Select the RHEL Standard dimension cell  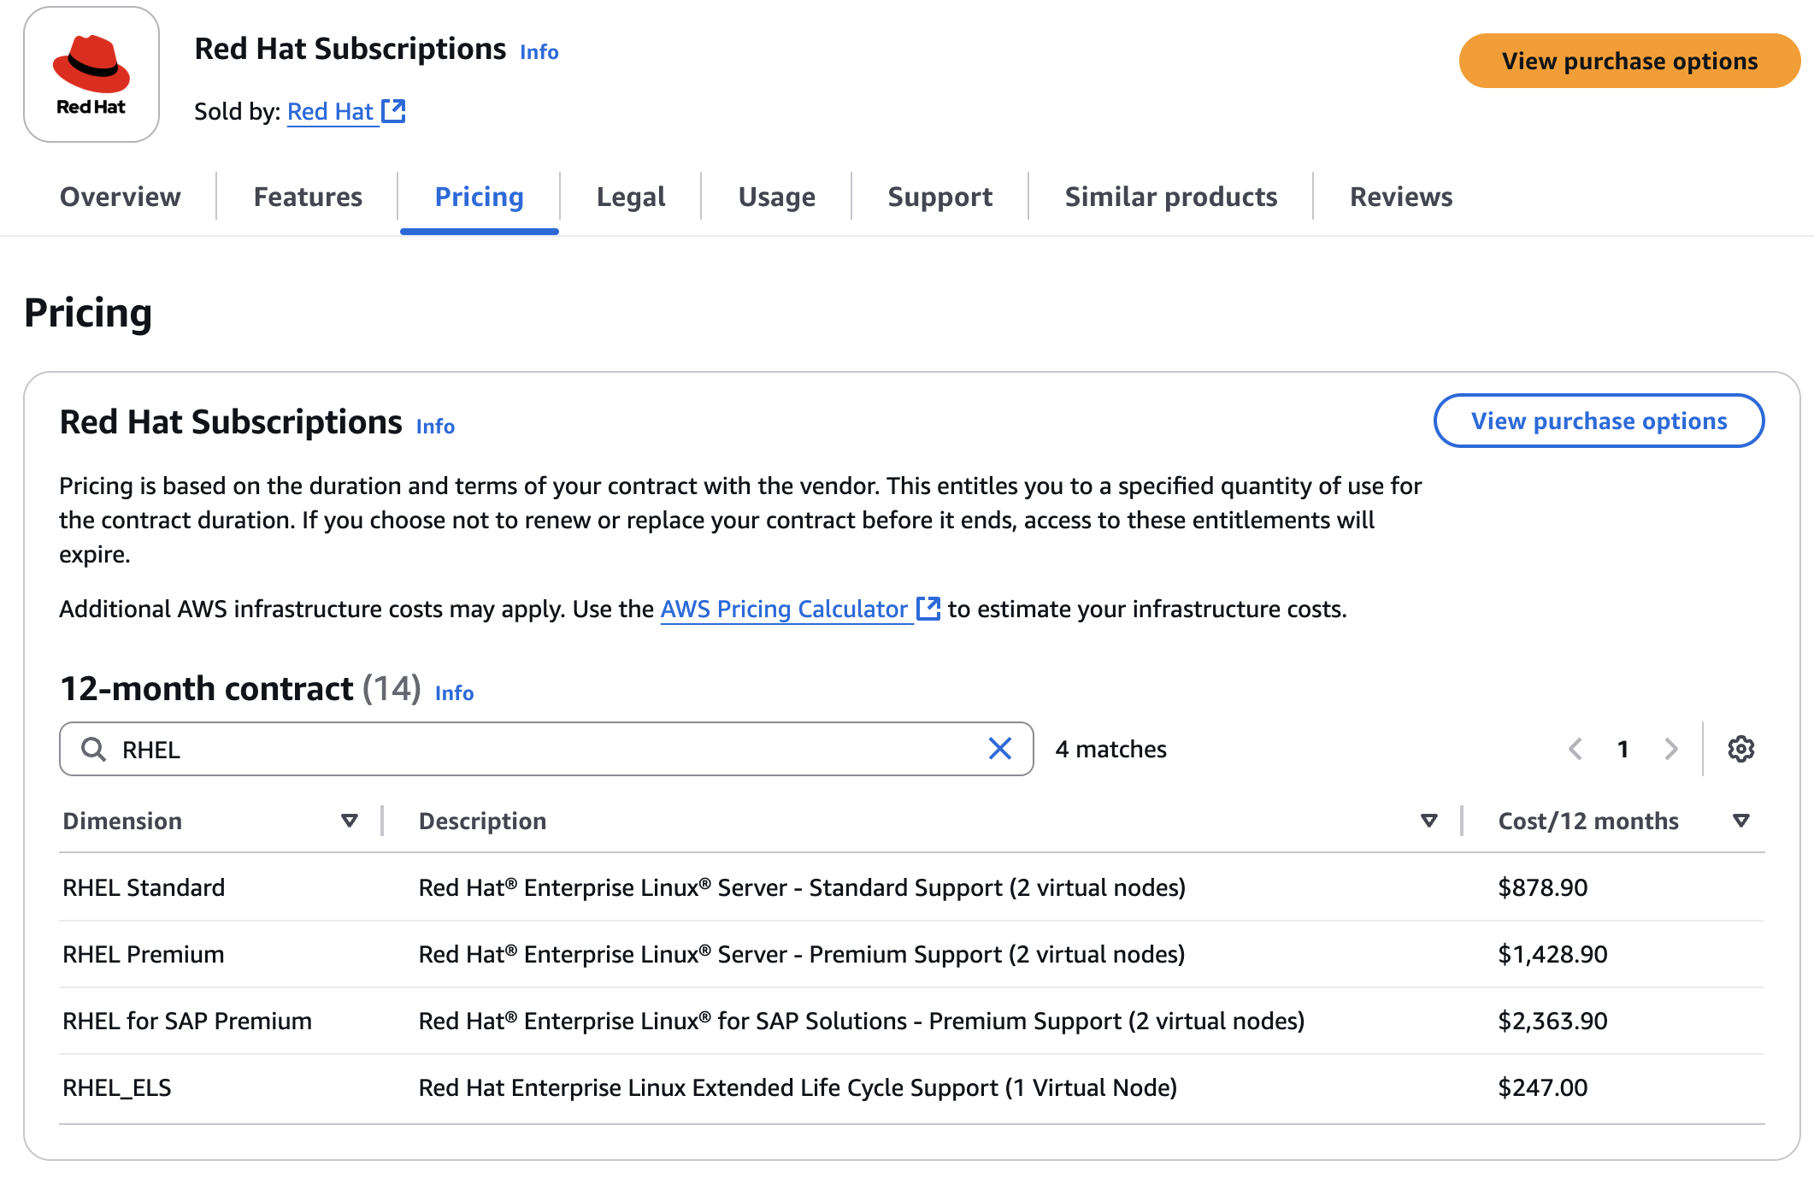point(144,887)
